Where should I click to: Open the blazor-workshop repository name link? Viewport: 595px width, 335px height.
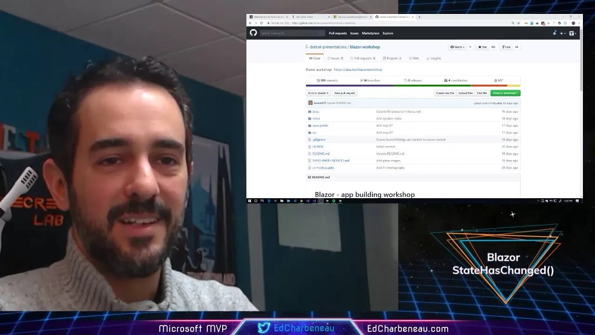(365, 47)
